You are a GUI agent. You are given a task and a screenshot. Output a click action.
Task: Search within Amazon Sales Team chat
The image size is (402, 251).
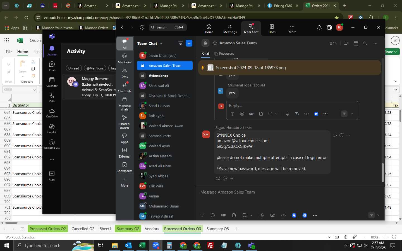pos(365,43)
